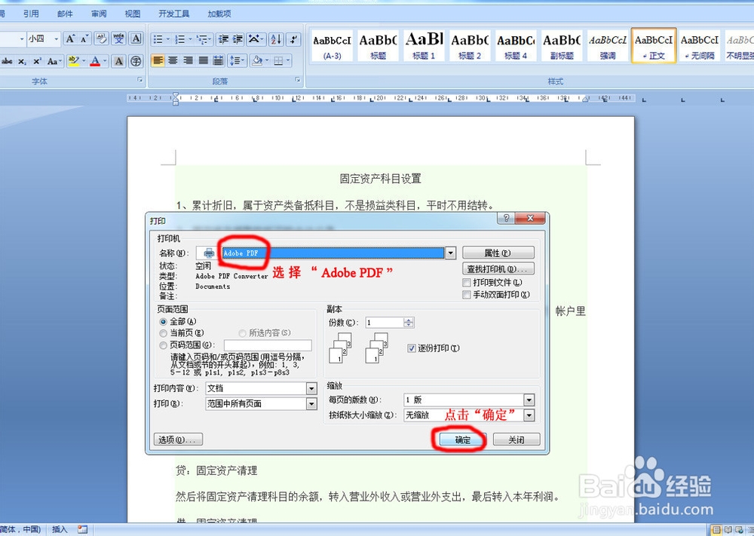The height and width of the screenshot is (536, 754).
Task: Click the Character Shading icon
Action: click(119, 61)
